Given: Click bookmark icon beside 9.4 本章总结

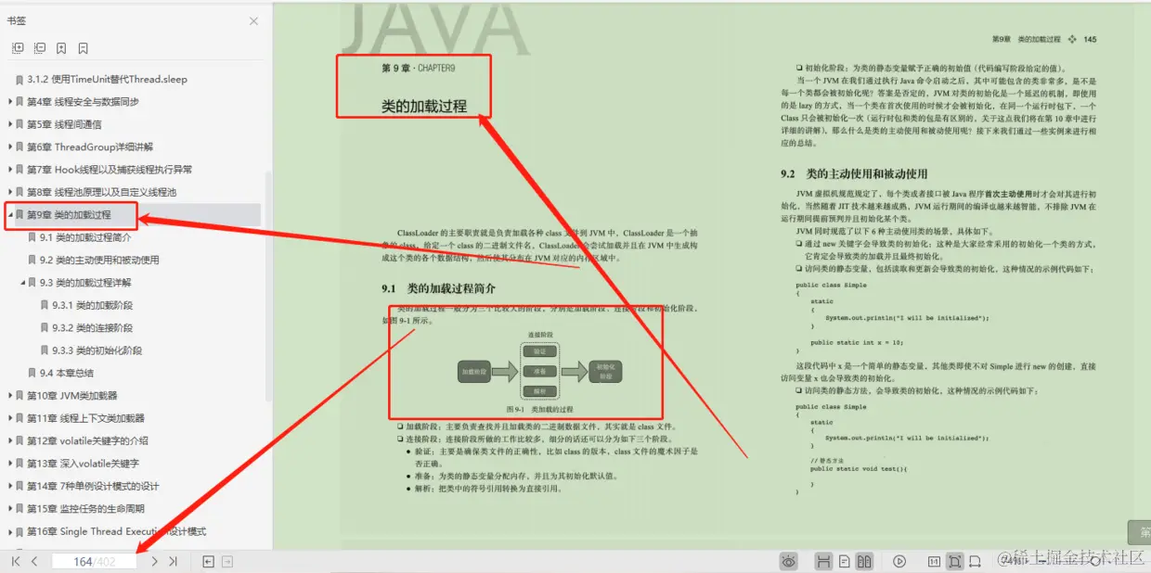Looking at the screenshot, I should 32,373.
